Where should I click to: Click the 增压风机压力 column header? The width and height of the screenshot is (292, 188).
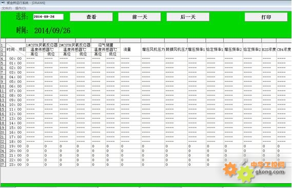click(x=153, y=50)
